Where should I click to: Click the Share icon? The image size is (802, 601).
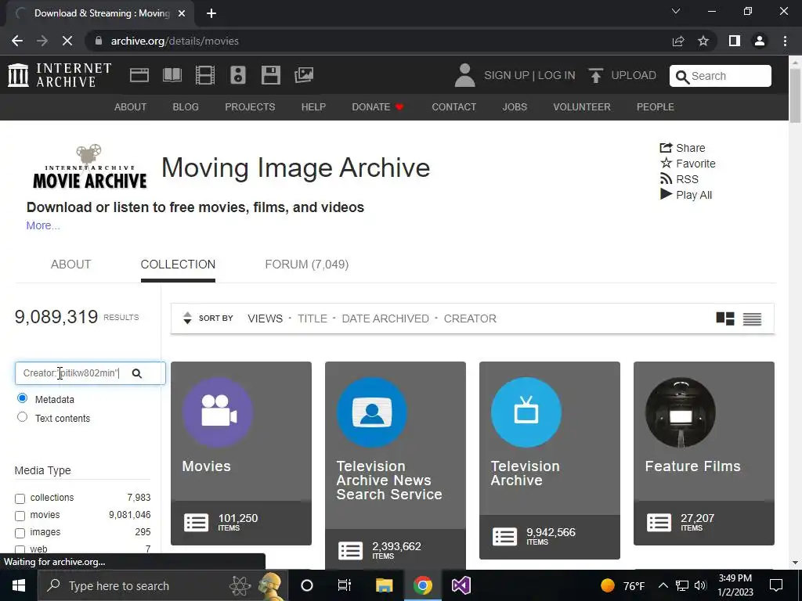click(666, 148)
